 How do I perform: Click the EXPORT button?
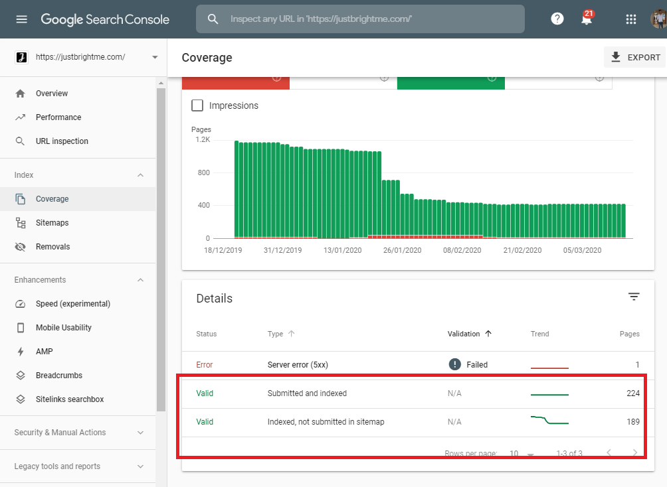635,57
